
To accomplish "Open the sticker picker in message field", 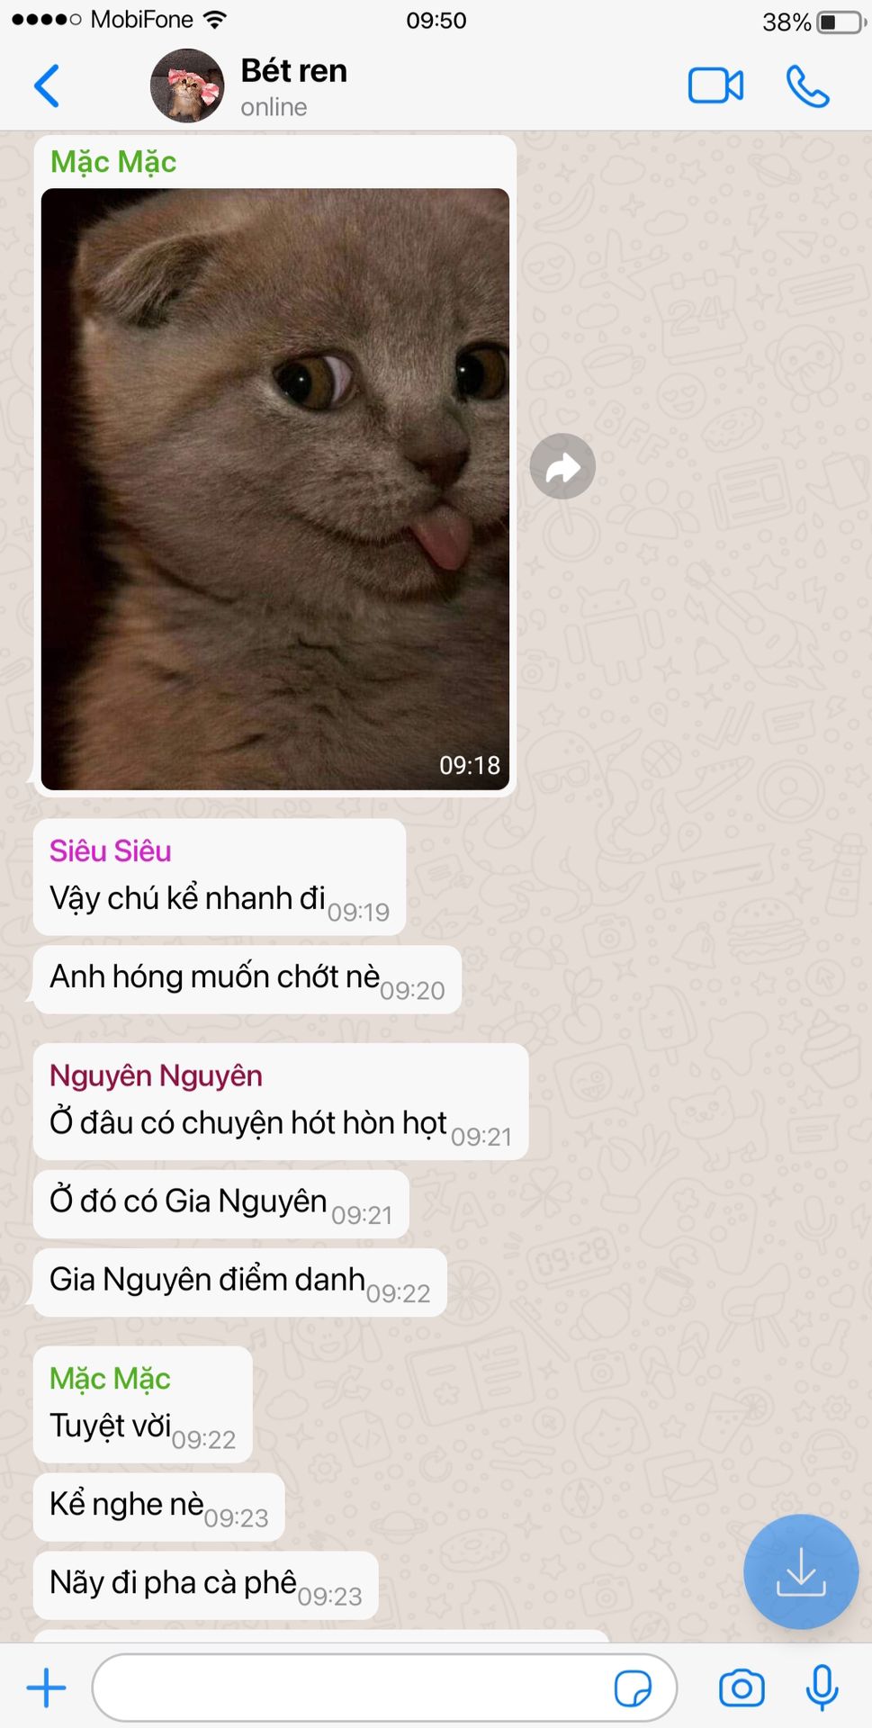I will pos(633,1688).
